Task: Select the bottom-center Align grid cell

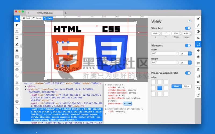Action: coord(160,94)
